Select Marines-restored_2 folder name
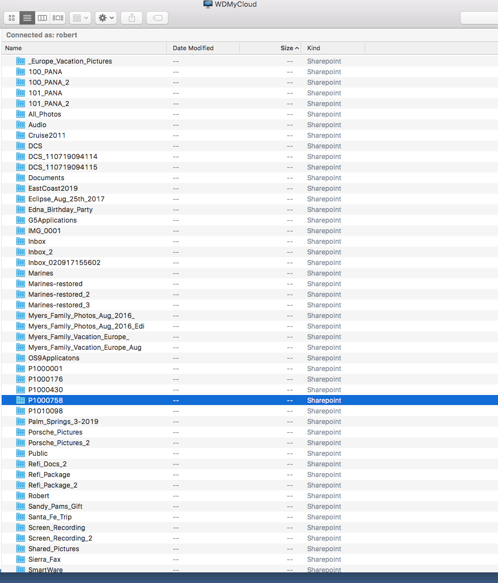 [59, 294]
